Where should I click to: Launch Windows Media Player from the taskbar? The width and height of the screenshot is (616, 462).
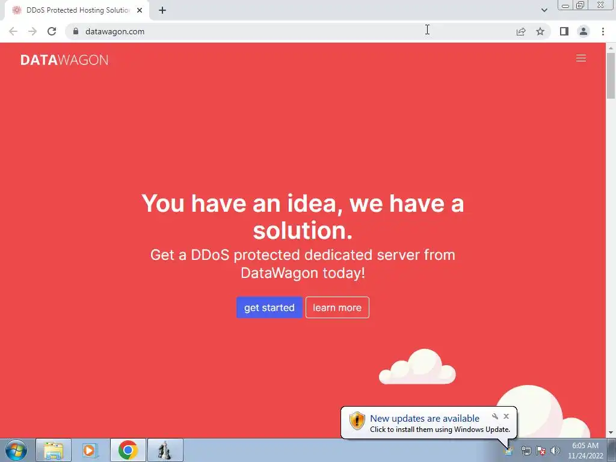pos(90,451)
